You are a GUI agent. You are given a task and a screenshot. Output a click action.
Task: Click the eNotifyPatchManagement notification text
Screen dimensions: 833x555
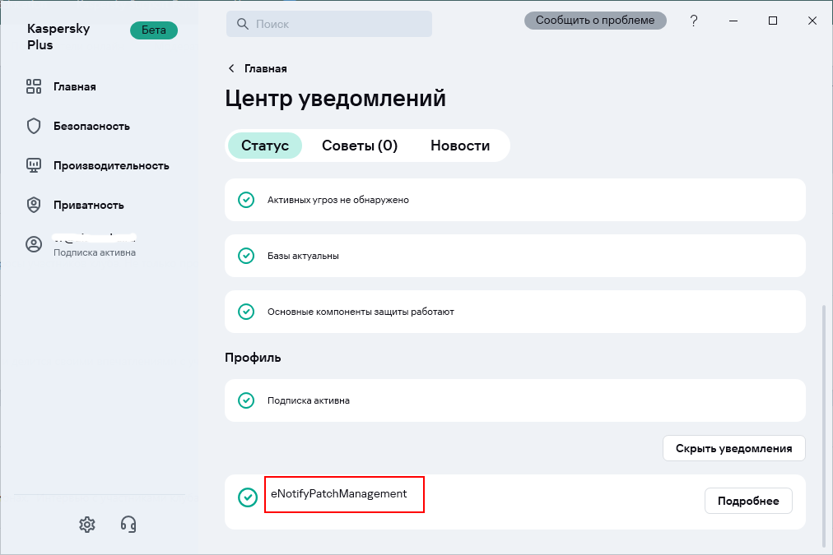339,493
